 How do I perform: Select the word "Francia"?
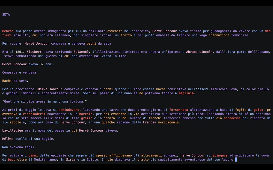point(150,122)
